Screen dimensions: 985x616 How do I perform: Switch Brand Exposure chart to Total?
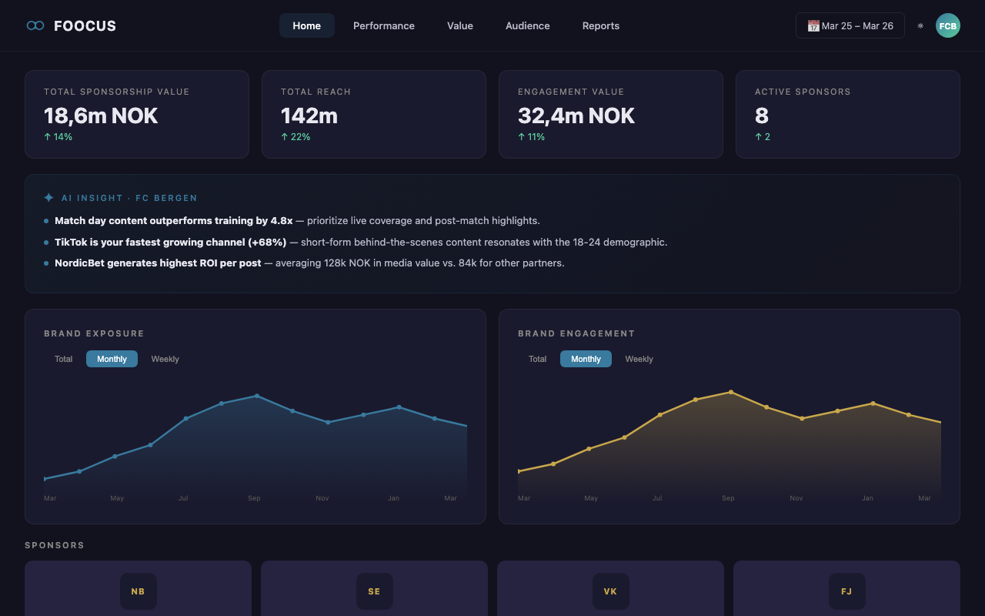pyautogui.click(x=64, y=359)
